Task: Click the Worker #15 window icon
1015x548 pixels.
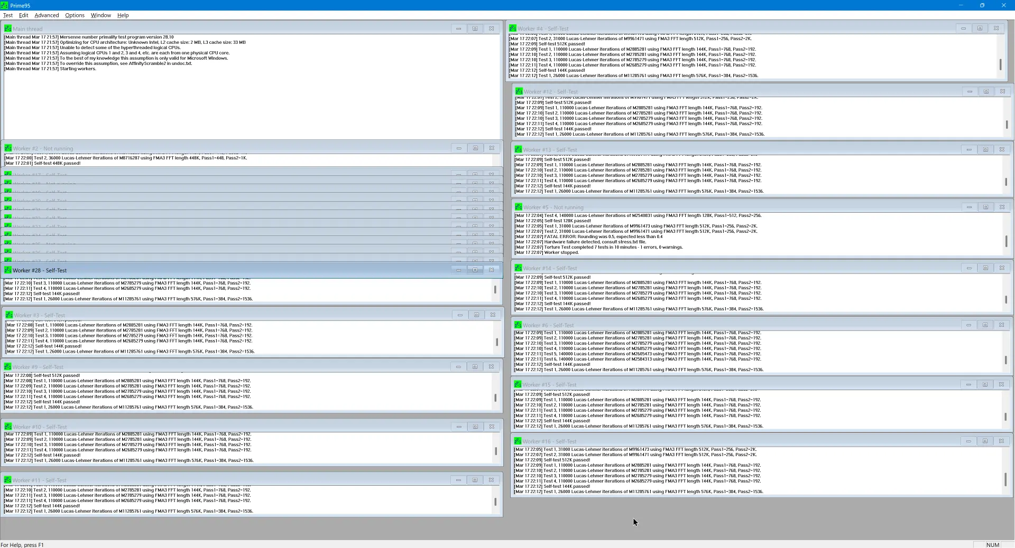Action: click(x=519, y=384)
